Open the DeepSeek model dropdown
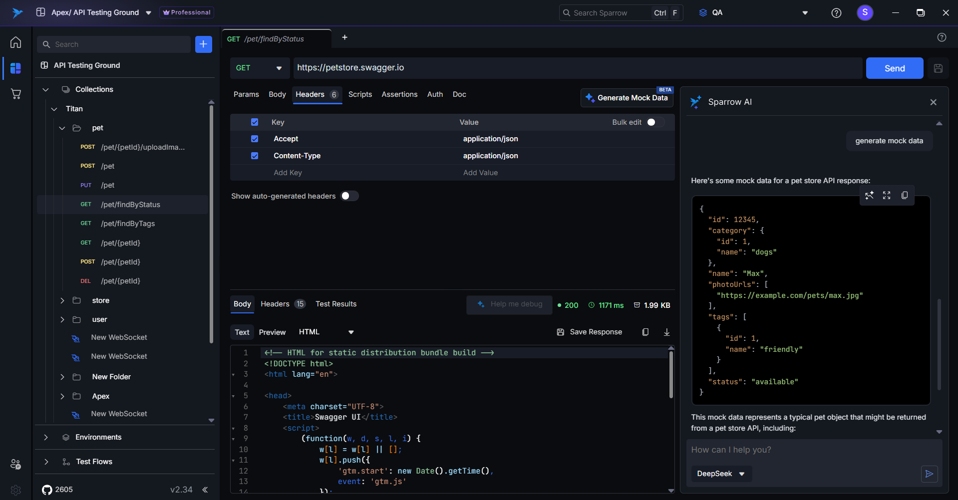 click(721, 474)
